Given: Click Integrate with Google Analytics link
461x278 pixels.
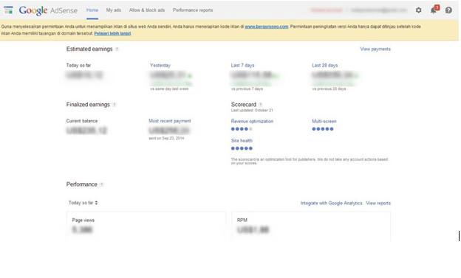Looking at the screenshot, I should click(331, 203).
